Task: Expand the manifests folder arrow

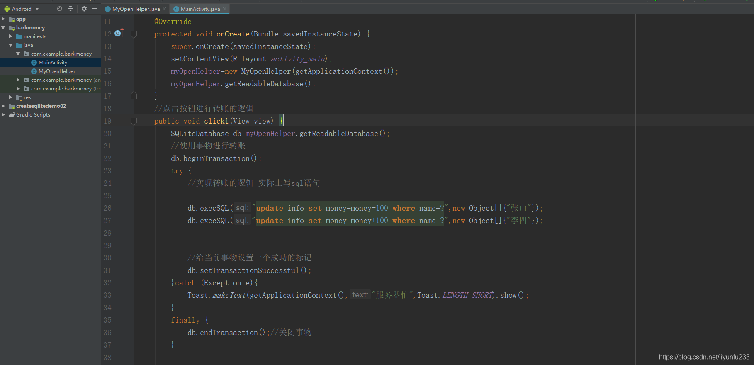Action: [x=11, y=36]
